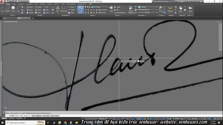Toggle MODEL space in status bar

[102, 118]
